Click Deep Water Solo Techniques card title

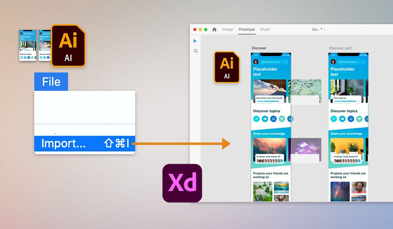[269, 98]
